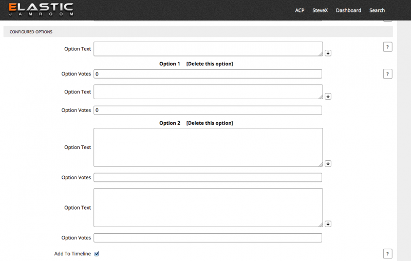Open the ACP menu

click(300, 10)
